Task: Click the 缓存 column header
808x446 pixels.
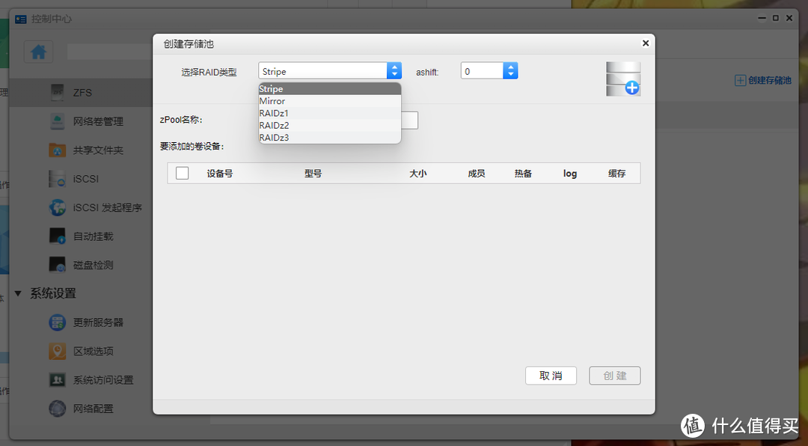Action: click(616, 174)
